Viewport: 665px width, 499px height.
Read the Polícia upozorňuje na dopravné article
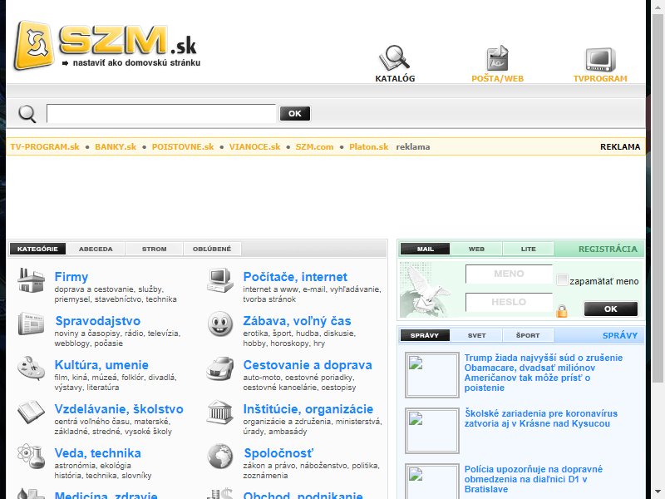(x=533, y=479)
